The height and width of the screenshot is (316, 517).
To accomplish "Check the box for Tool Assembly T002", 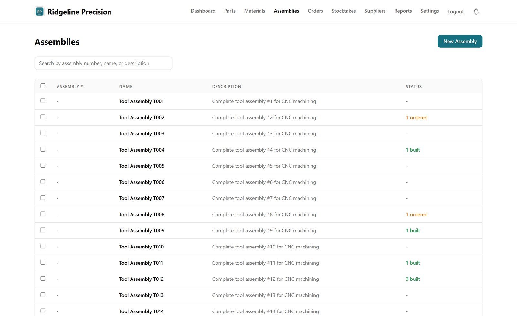I will (43, 117).
